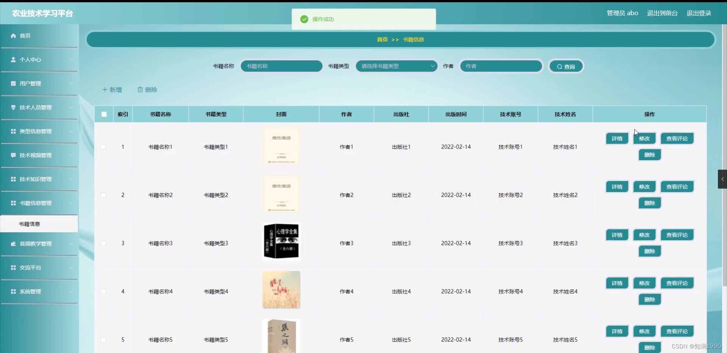Select the 音频教学管理 audio icon
The image size is (727, 353).
14,244
